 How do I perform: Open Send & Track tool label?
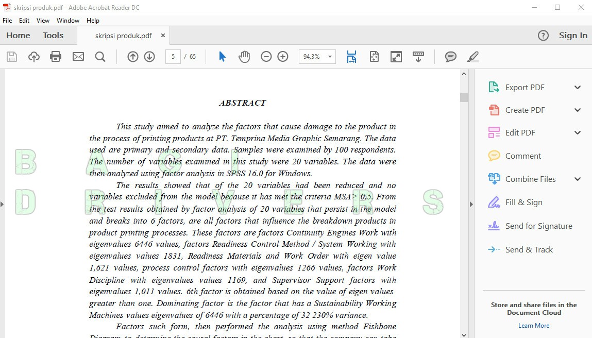tap(529, 249)
